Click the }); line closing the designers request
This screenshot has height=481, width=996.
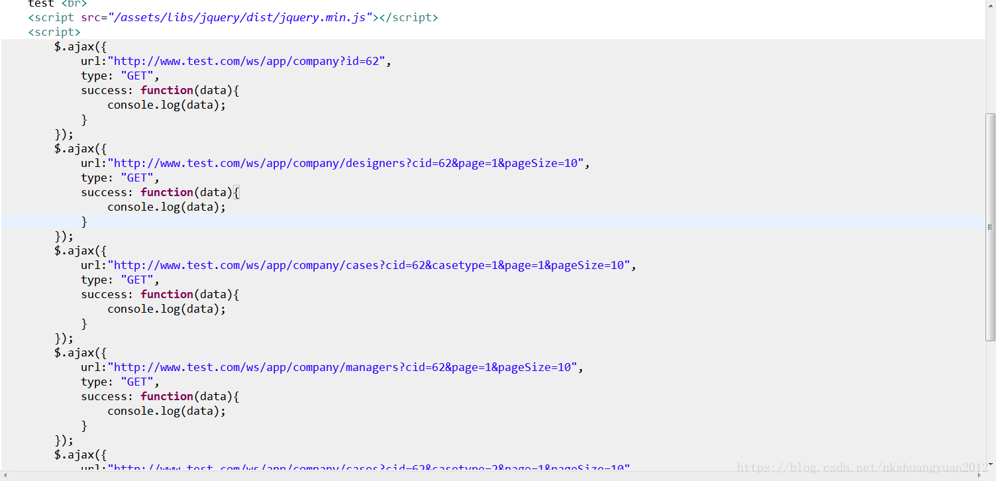[x=64, y=236]
